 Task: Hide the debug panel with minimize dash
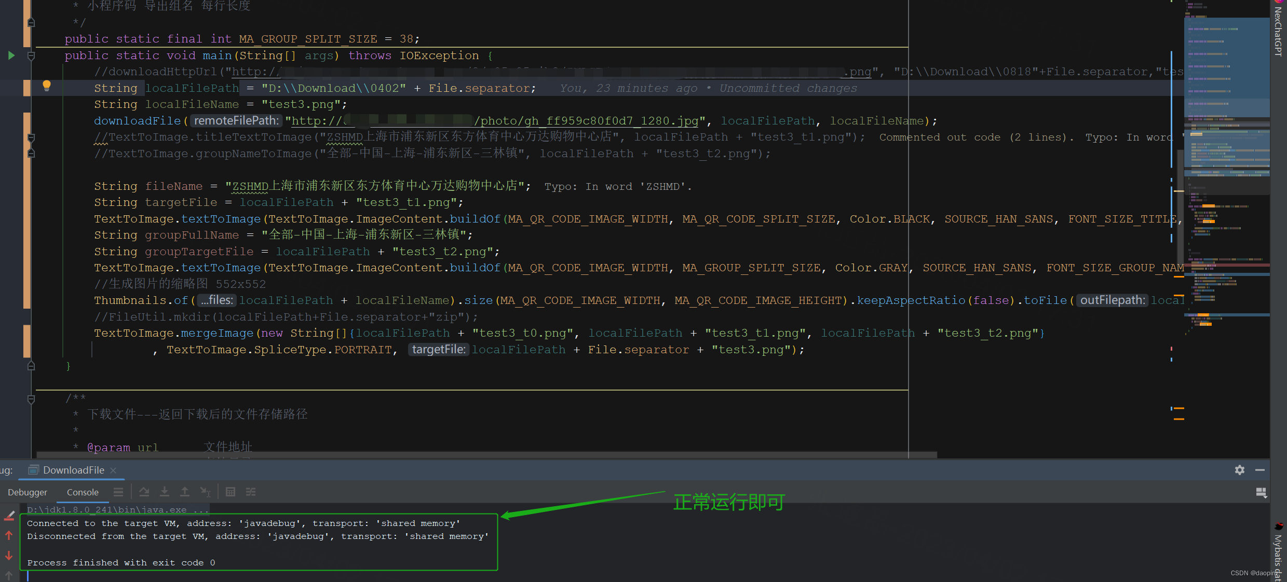click(1260, 470)
